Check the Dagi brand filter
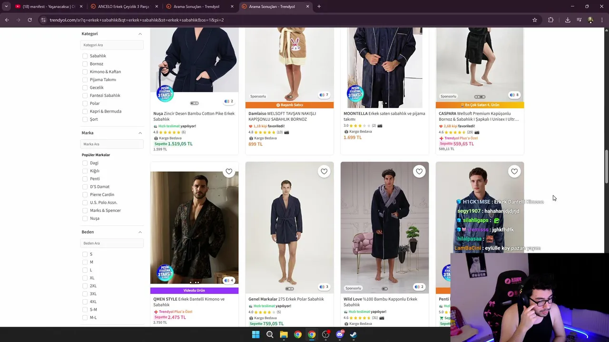This screenshot has height=342, width=609. pyautogui.click(x=85, y=163)
